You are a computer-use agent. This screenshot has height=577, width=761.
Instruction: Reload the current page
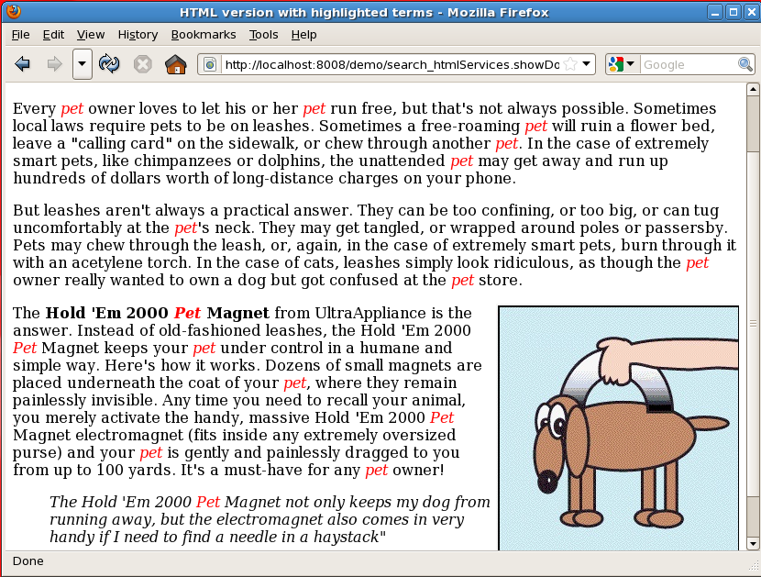tap(110, 64)
